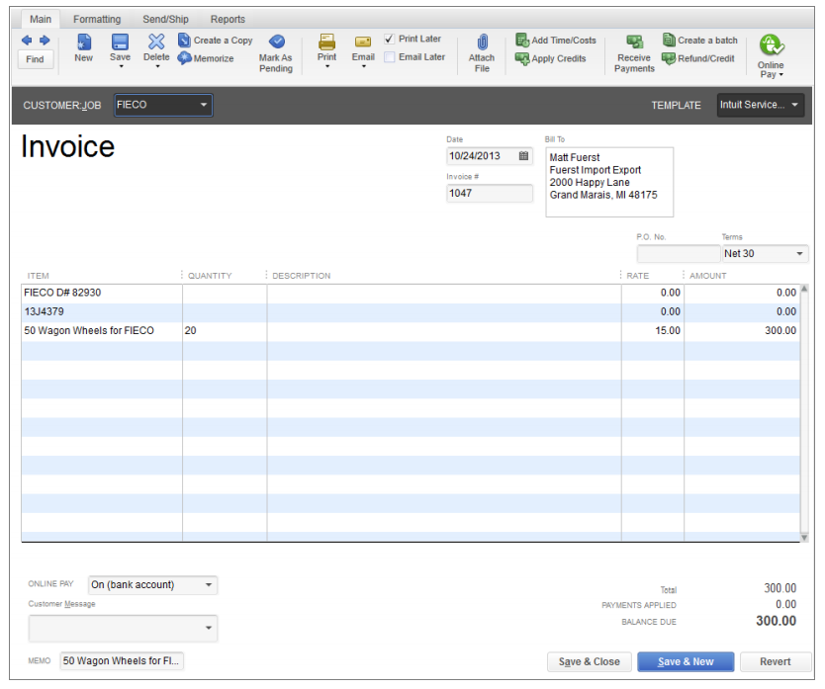The image size is (825, 689).
Task: Click Create a batch
Action: 699,40
